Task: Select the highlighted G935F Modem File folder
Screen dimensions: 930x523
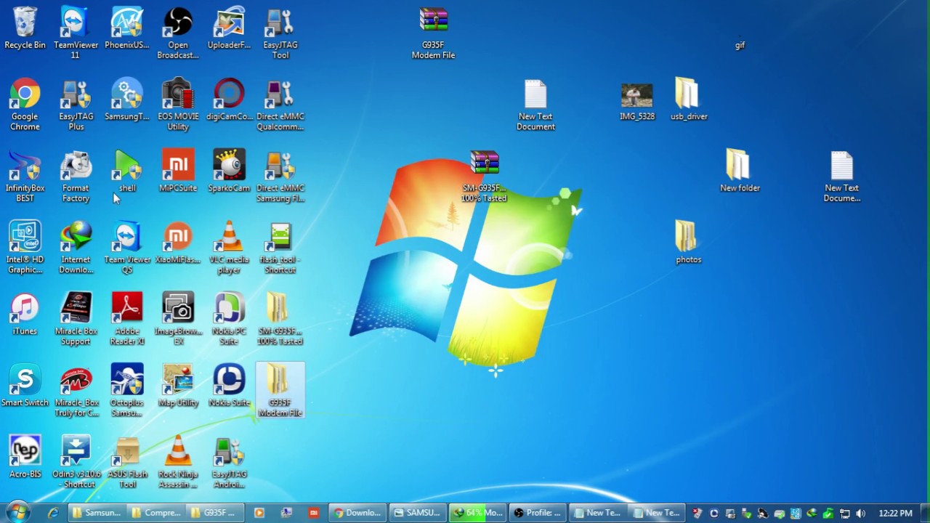Action: pos(280,390)
